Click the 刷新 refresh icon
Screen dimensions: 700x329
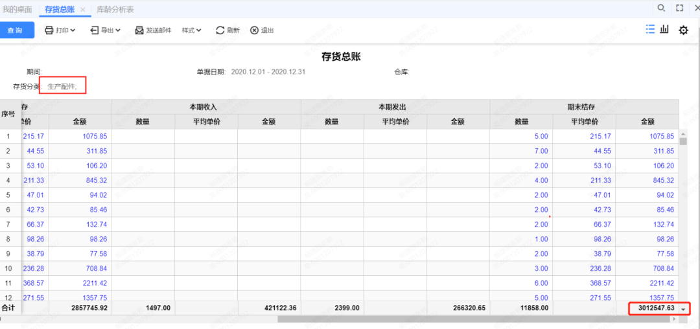click(221, 30)
